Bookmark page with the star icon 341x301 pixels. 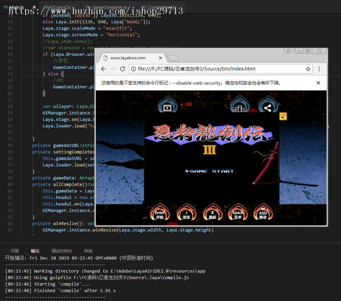coord(308,69)
